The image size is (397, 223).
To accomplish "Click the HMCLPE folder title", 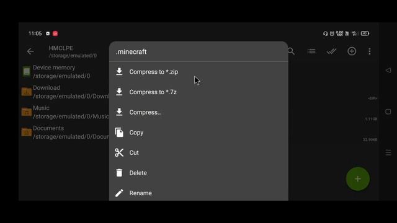I will click(61, 48).
